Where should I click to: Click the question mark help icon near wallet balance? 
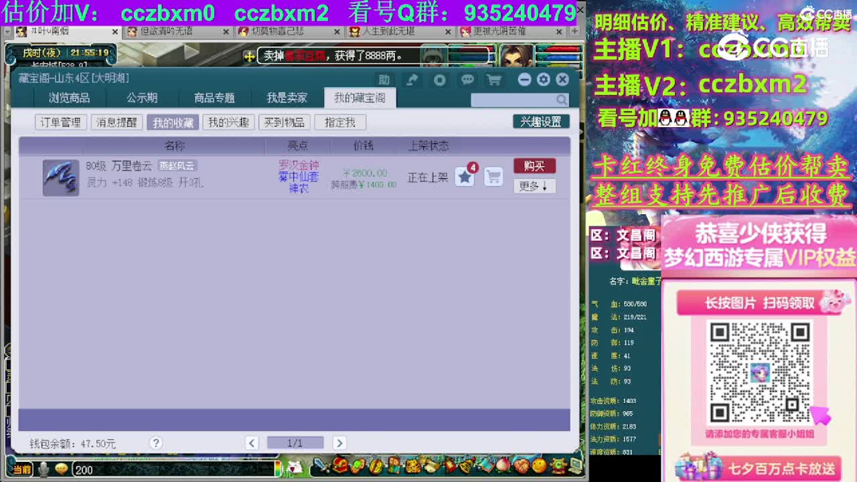pyautogui.click(x=156, y=443)
